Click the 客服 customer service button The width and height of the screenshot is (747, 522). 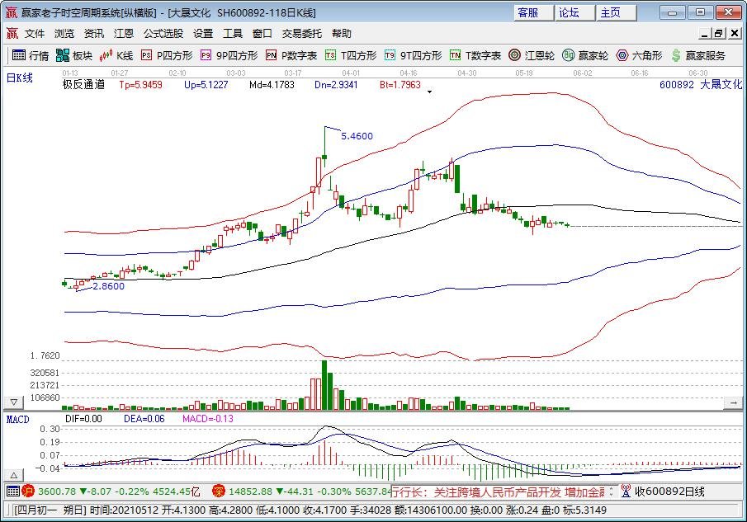point(533,12)
